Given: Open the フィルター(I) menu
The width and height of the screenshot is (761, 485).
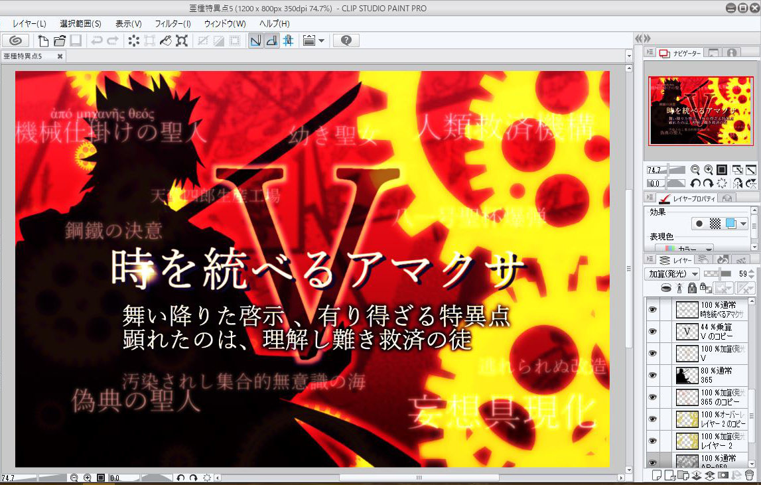Looking at the screenshot, I should (x=173, y=24).
